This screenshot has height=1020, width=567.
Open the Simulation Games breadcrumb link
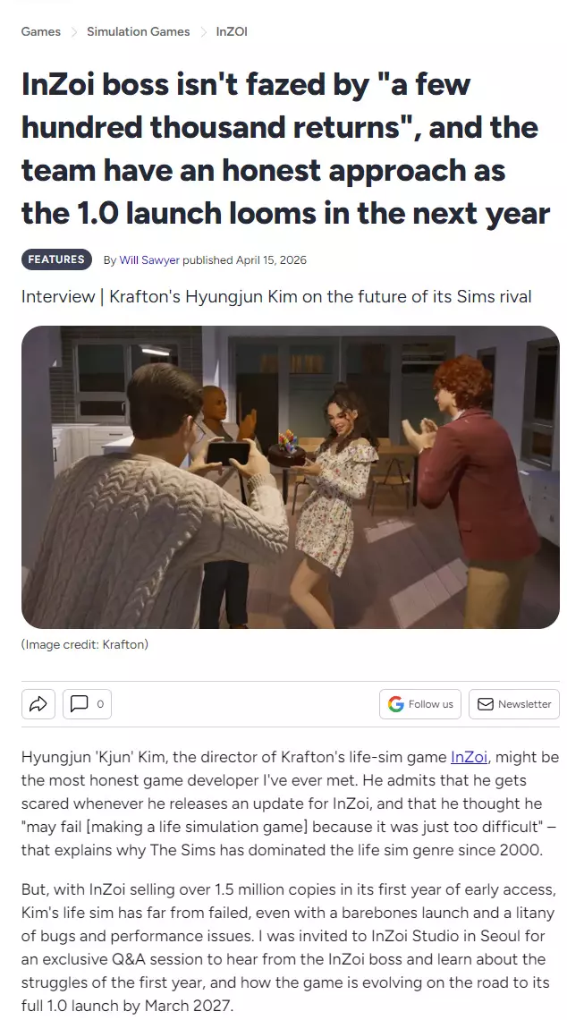(139, 32)
